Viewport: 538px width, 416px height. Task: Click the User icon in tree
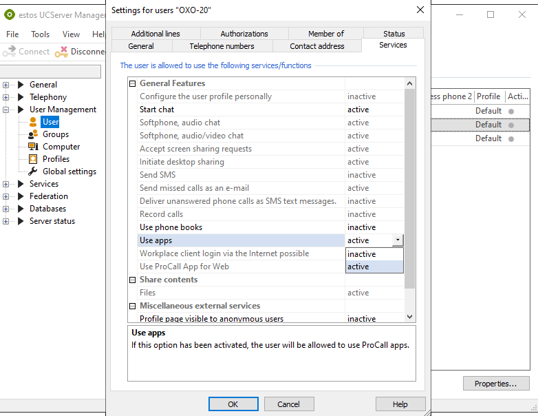(33, 122)
